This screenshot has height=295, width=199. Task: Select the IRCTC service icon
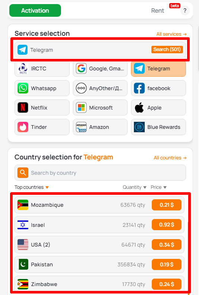23,69
